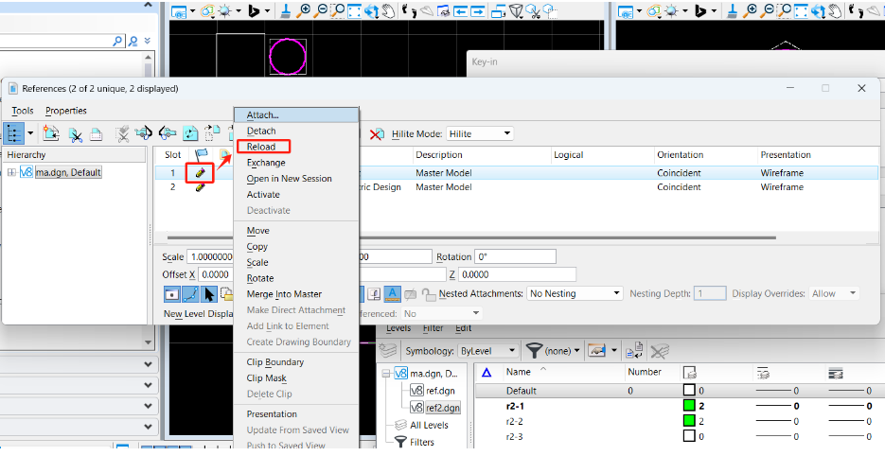This screenshot has width=885, height=456.
Task: Toggle the Display reference button
Action: 173,293
